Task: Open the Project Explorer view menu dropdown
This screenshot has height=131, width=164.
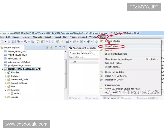Action: 56,47
